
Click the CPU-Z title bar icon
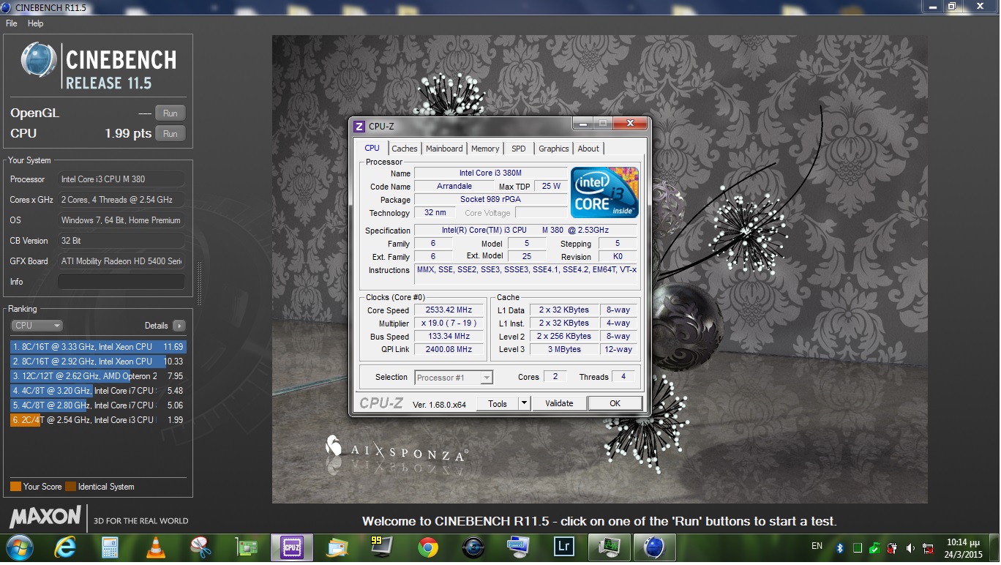pos(359,127)
